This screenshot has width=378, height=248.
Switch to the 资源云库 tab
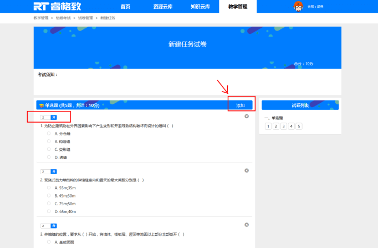[x=161, y=7]
